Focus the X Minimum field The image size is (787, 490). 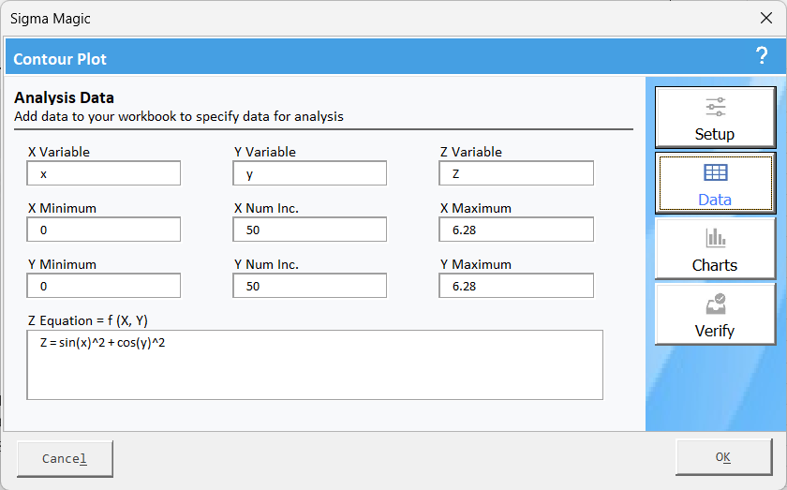[104, 230]
